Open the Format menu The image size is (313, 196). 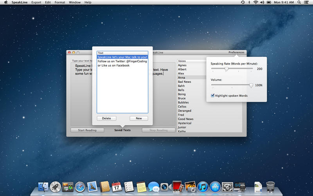(60, 2)
